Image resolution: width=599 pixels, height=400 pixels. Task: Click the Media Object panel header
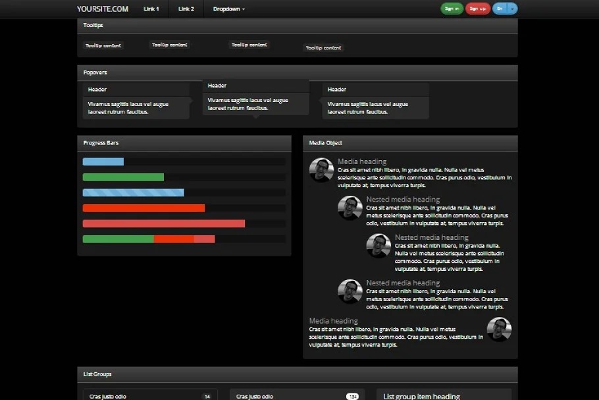tap(410, 143)
